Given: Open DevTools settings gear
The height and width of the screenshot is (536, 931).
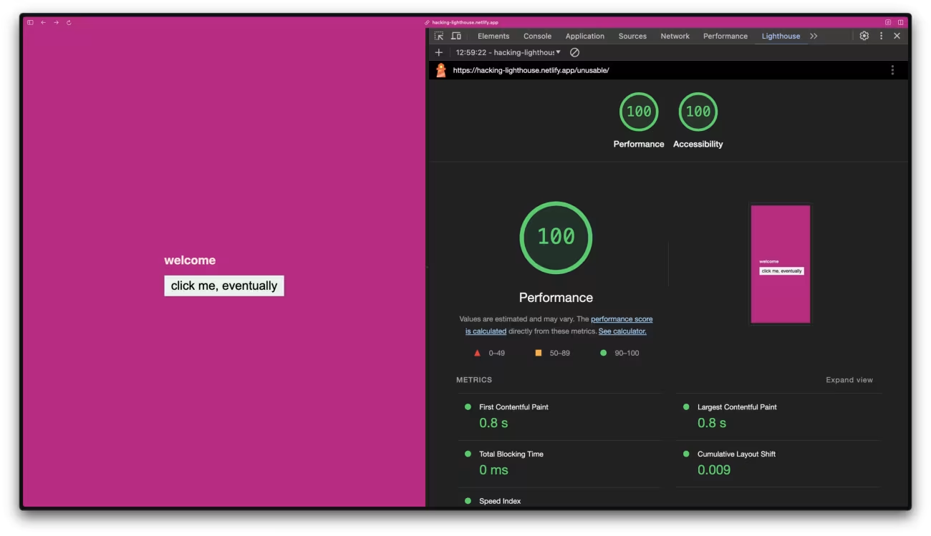Looking at the screenshot, I should (x=863, y=35).
